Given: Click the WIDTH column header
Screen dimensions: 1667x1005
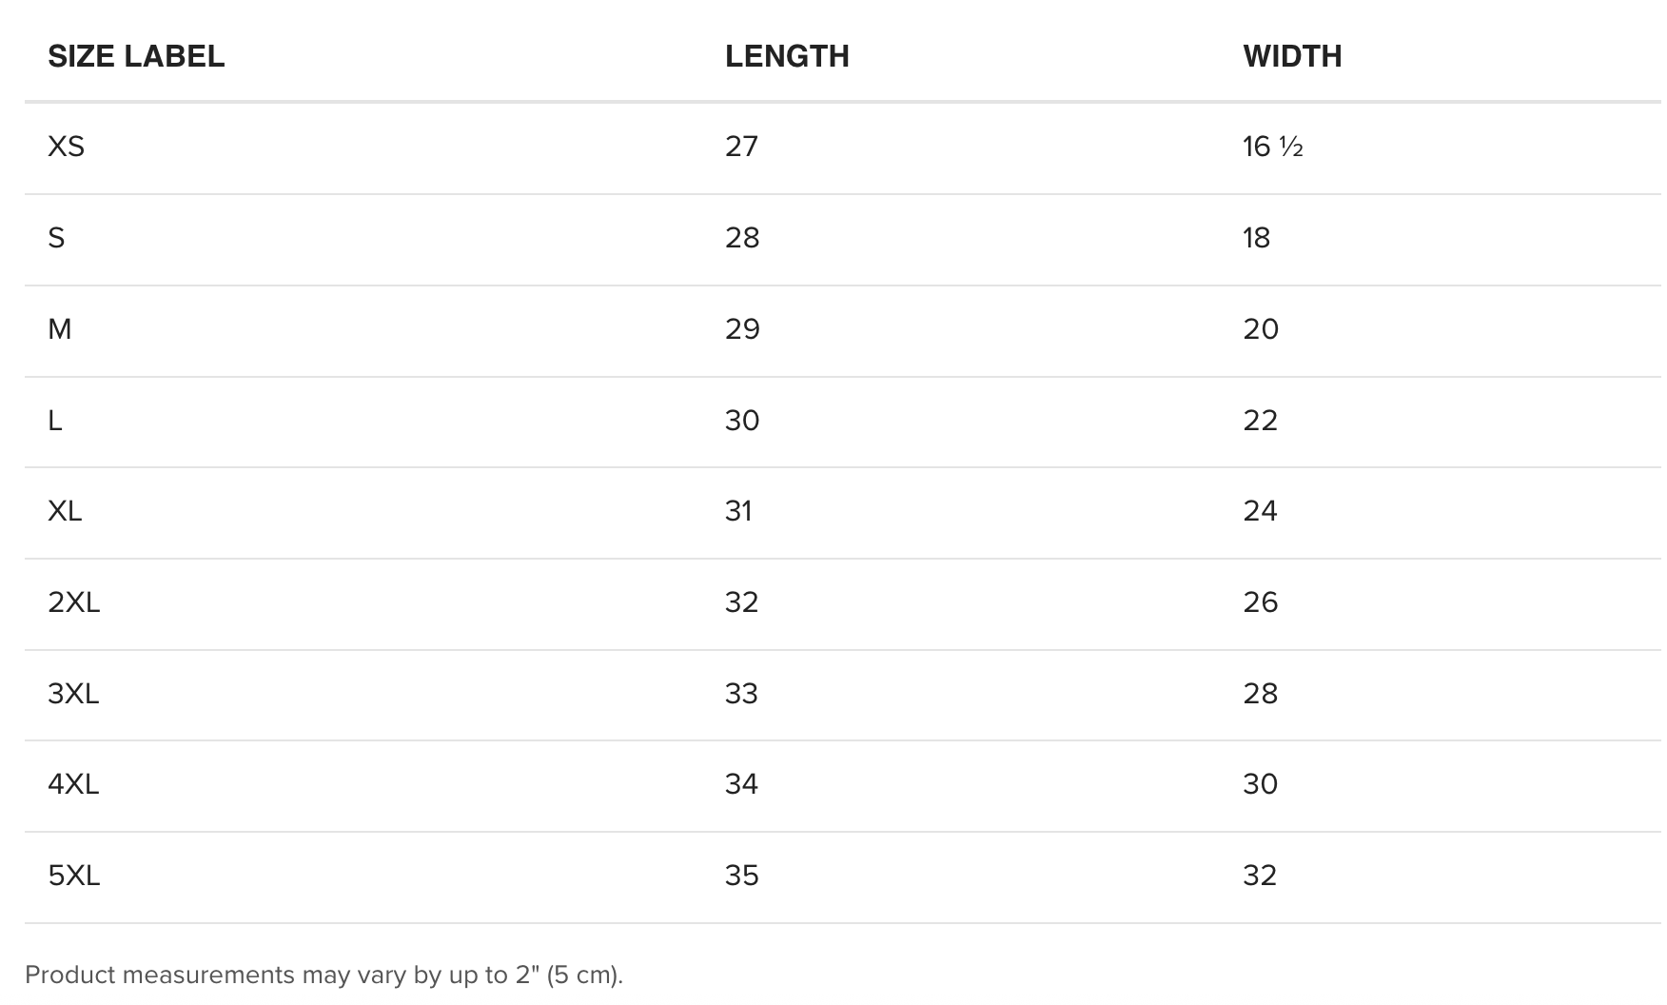Looking at the screenshot, I should pos(1292,56).
